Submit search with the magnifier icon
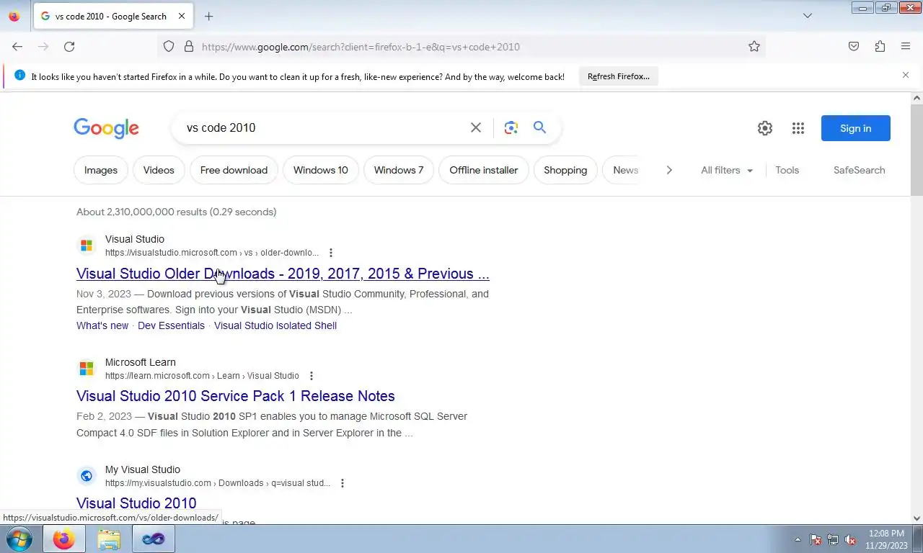 [x=539, y=127]
